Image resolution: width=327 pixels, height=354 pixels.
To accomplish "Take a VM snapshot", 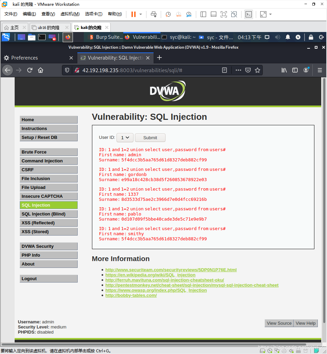I will (x=168, y=14).
